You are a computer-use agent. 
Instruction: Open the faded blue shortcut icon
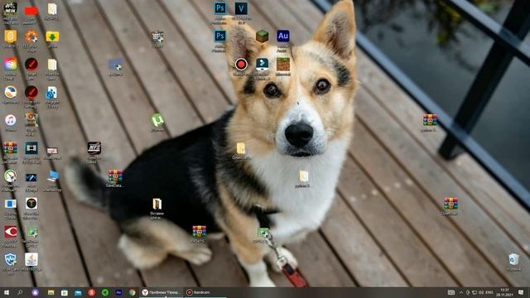[115, 65]
